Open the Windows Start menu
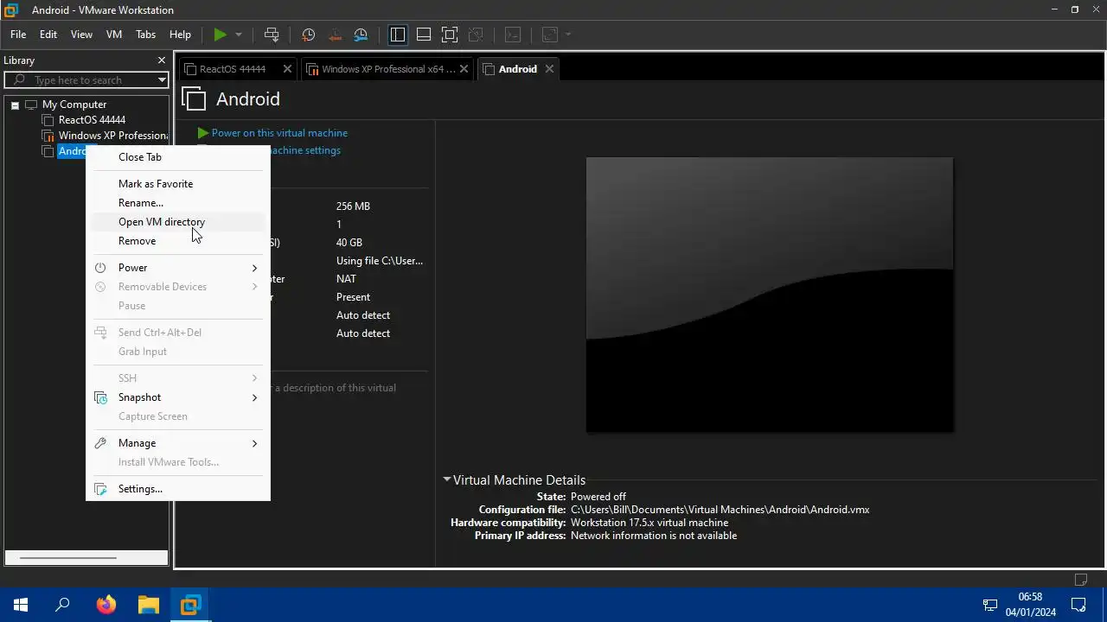Viewport: 1107px width, 622px height. click(x=21, y=605)
